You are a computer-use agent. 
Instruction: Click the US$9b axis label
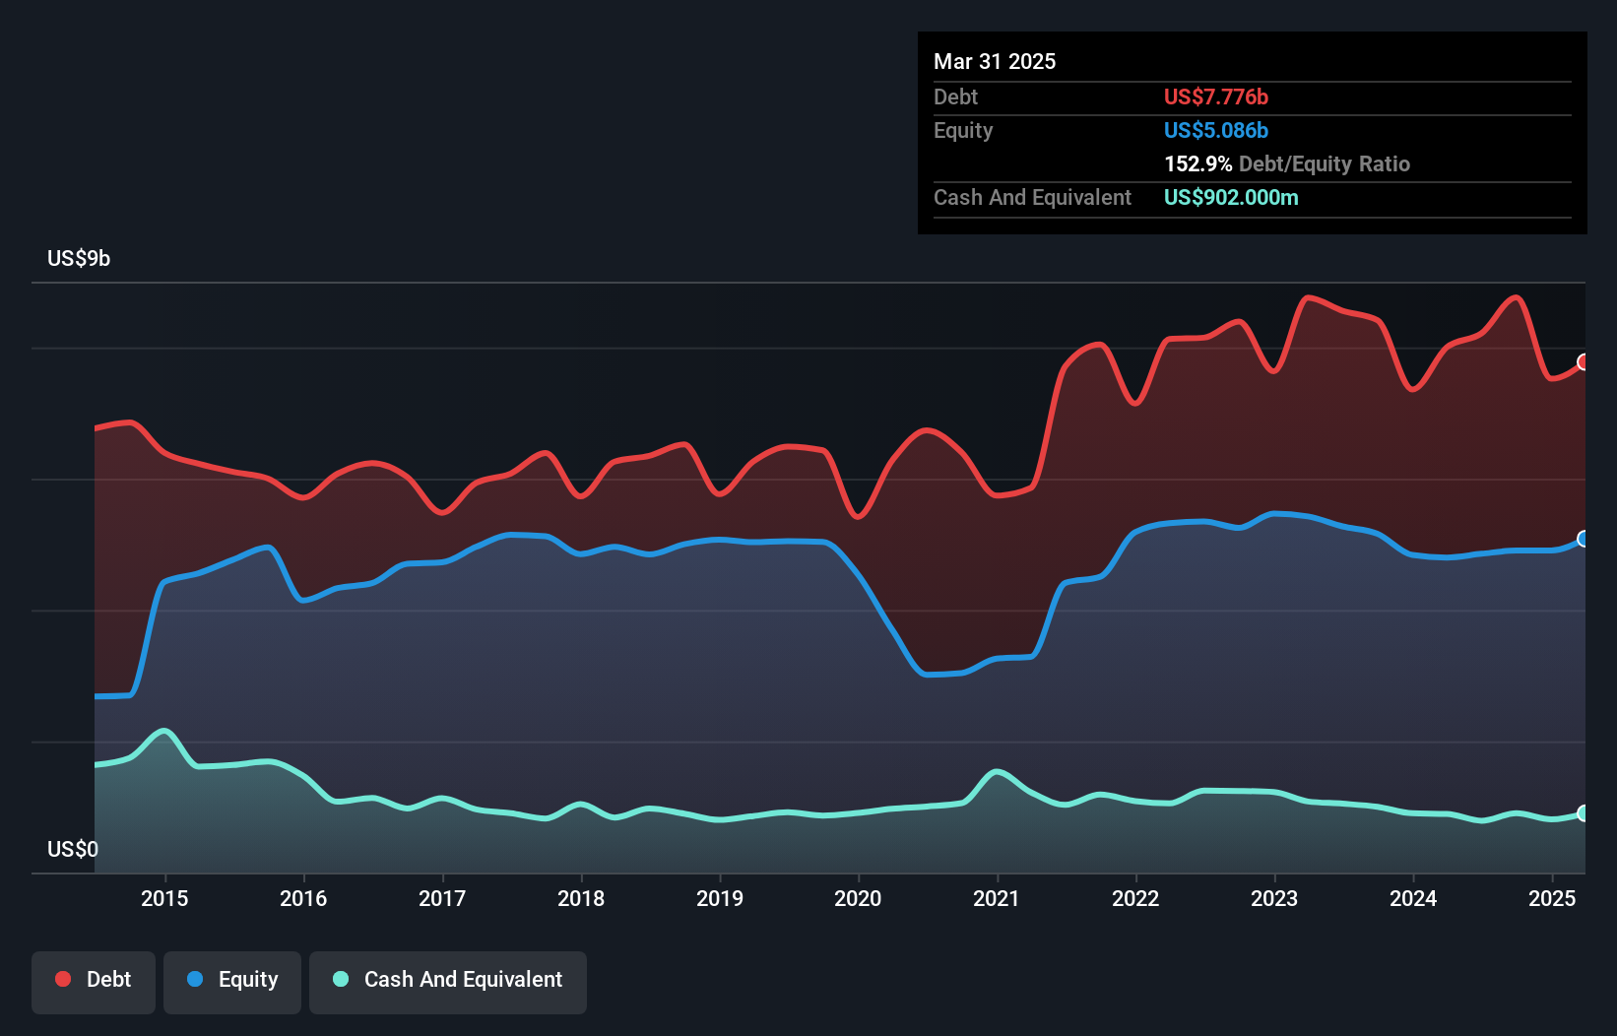[79, 258]
